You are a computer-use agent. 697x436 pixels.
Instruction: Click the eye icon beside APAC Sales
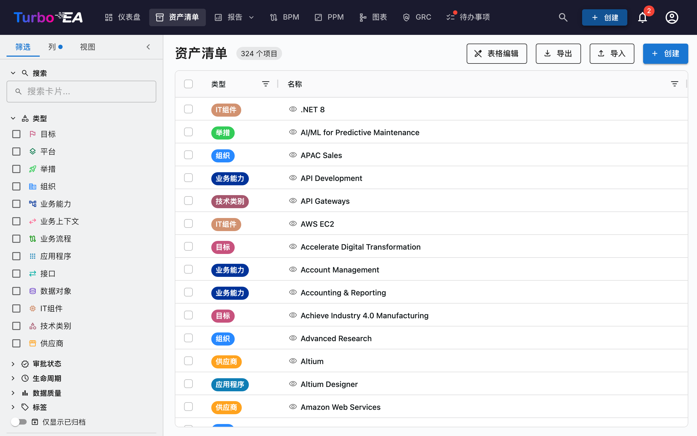[x=293, y=155]
